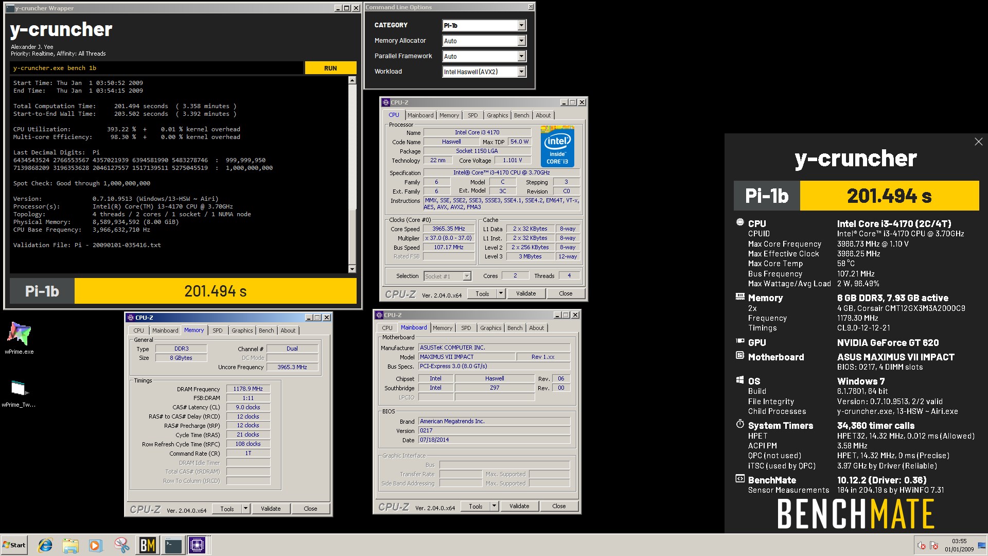
Task: Expand the Workload dropdown Intel Haswell (AVX2)
Action: pos(521,72)
